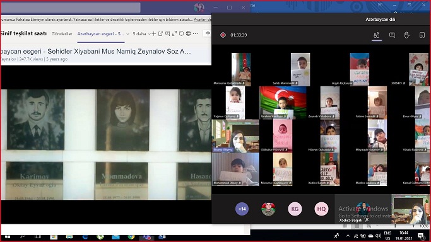Pop out the Azerbaycan esgeri tab
Screen dimensions: 431x242
[160, 34]
